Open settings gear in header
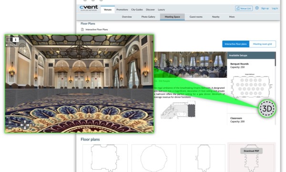The width and height of the screenshot is (286, 172). click(257, 8)
